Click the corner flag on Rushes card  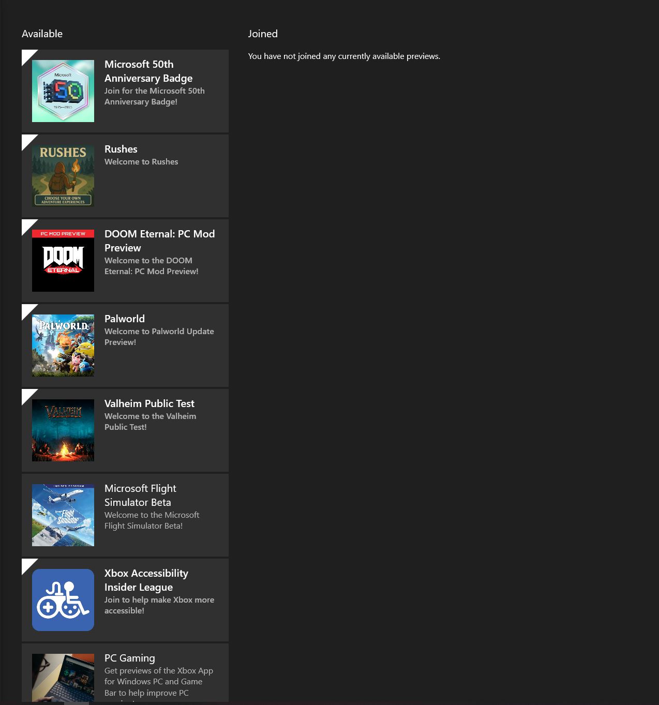[27, 140]
